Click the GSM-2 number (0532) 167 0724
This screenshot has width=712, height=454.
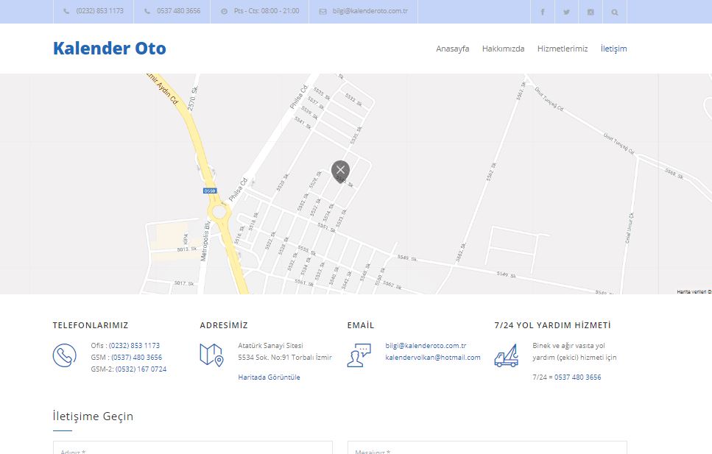(x=141, y=369)
